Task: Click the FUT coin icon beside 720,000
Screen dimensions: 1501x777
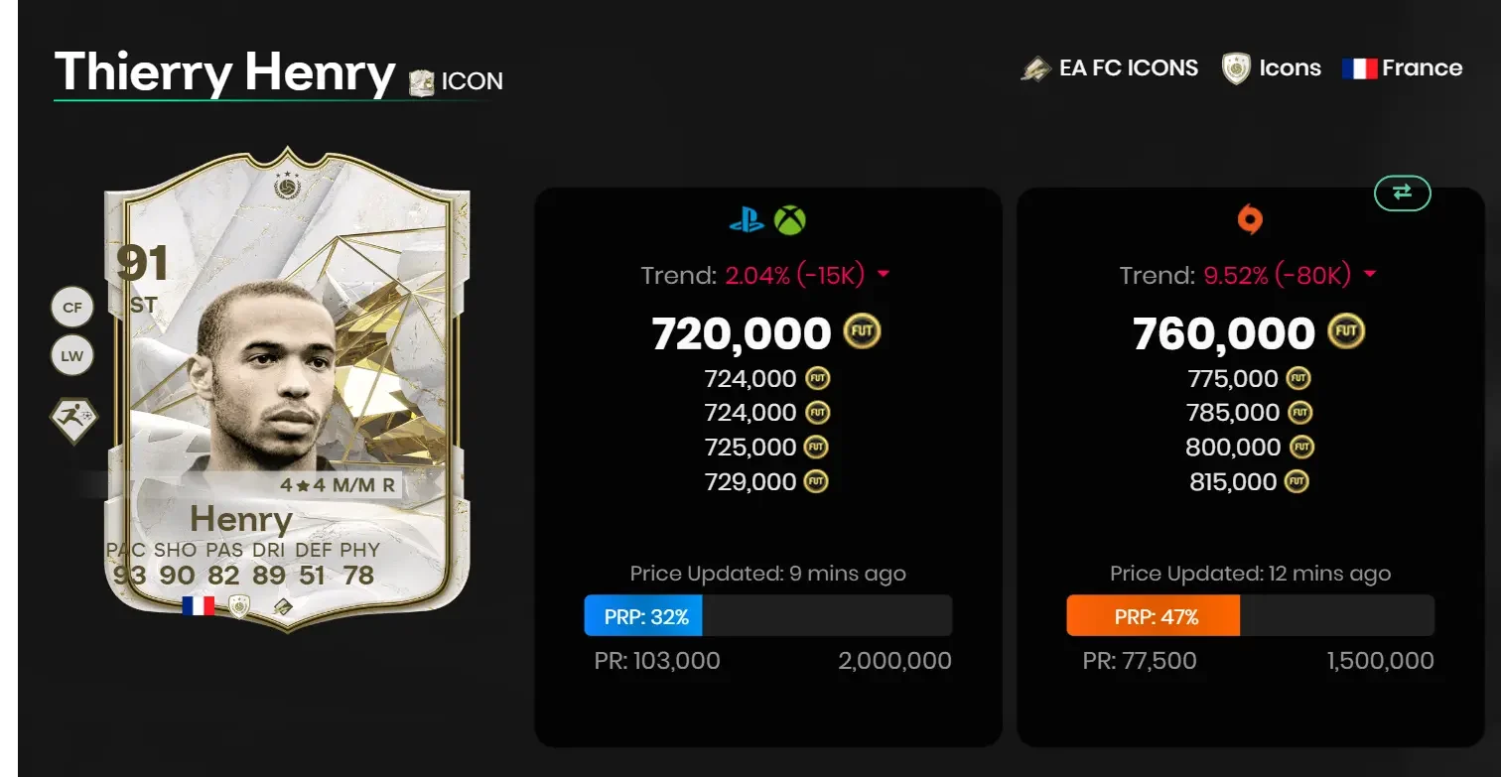Action: (861, 332)
